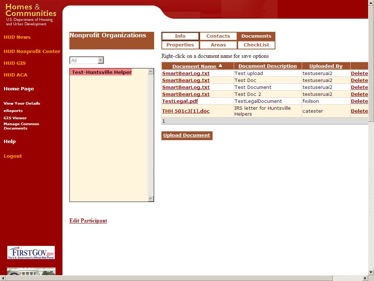Click page vertical scrollbar up arrow
The width and height of the screenshot is (374, 281).
[x=371, y=3]
